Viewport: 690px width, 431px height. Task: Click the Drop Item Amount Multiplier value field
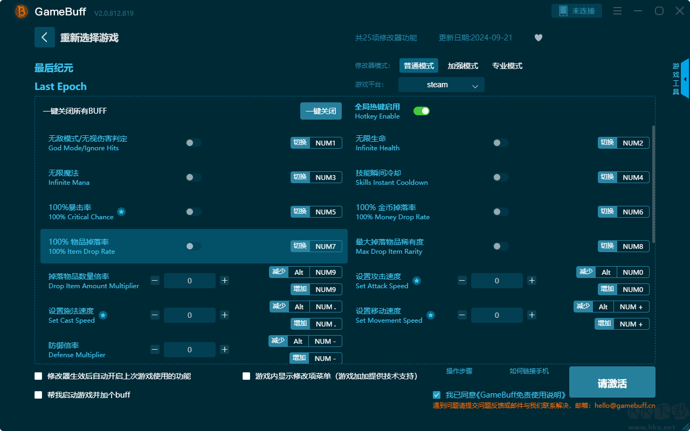(x=190, y=281)
